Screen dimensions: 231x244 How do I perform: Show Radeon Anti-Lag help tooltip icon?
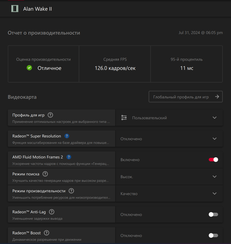click(x=52, y=212)
